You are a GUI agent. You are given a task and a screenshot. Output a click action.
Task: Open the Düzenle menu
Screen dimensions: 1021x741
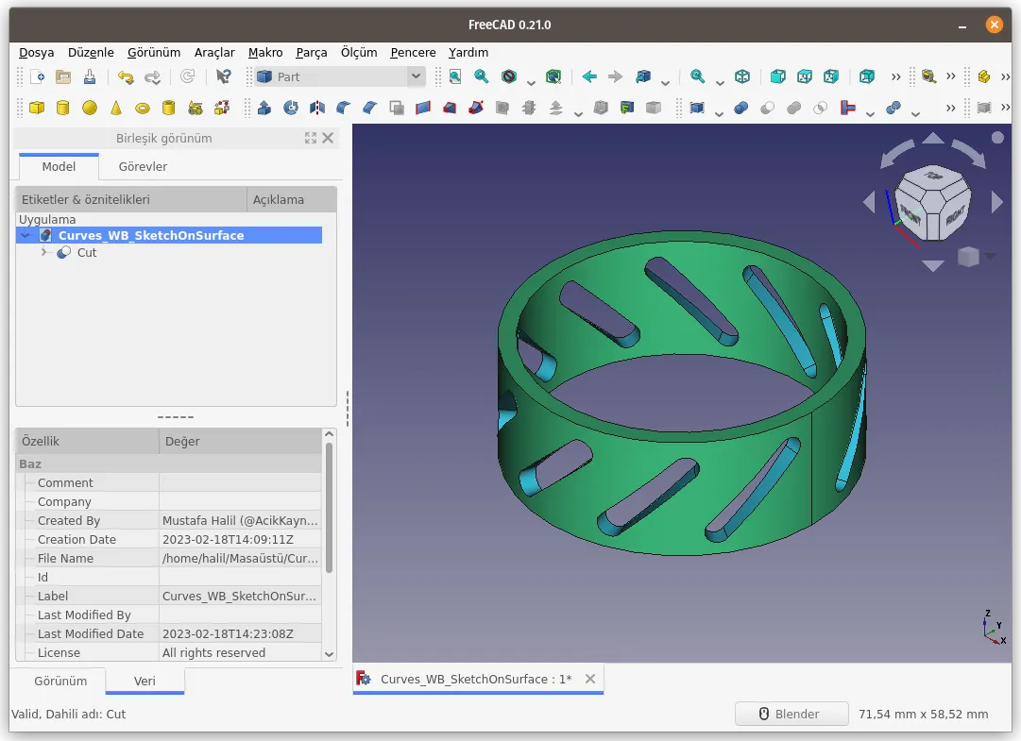pyautogui.click(x=91, y=52)
